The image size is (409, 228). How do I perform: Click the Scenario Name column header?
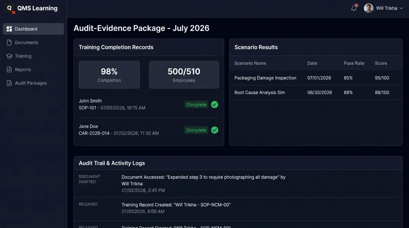tap(250, 63)
